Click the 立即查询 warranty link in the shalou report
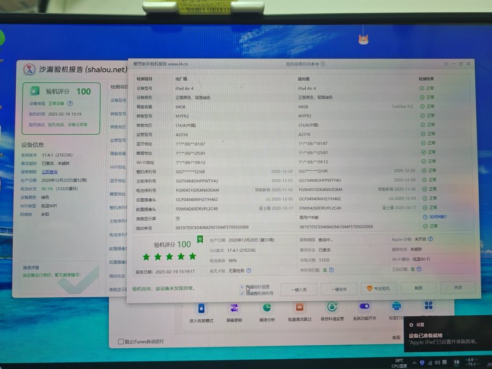 [x=50, y=172]
